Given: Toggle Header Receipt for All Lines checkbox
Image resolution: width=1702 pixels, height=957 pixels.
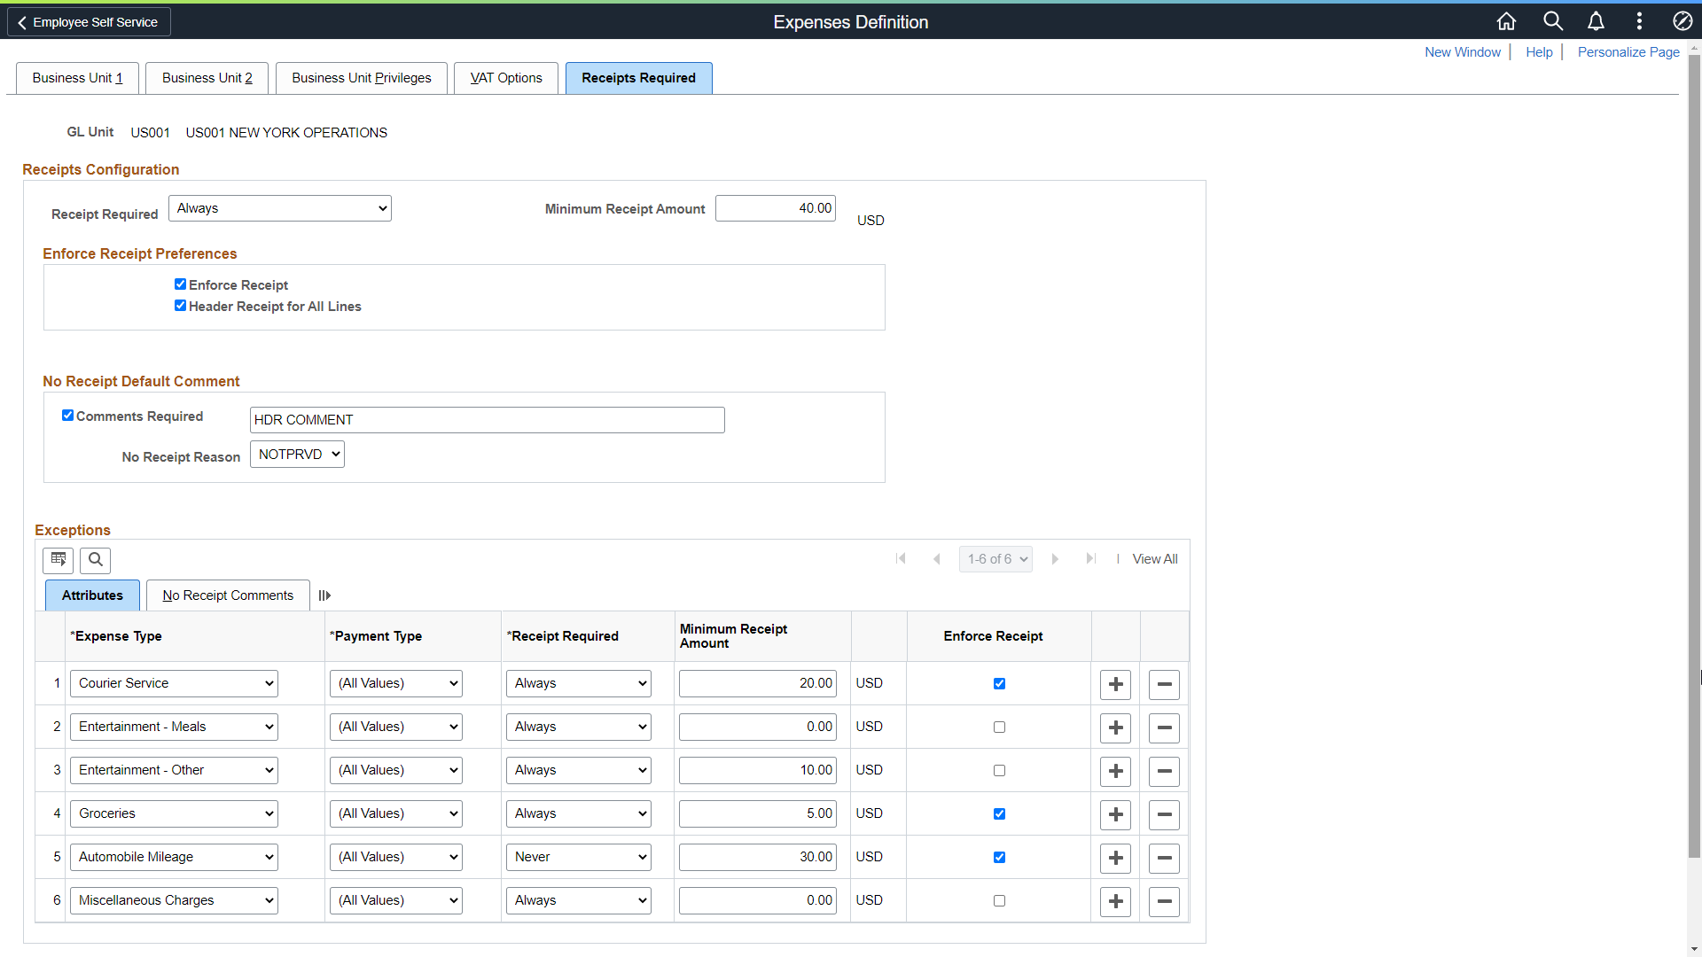Looking at the screenshot, I should [180, 305].
